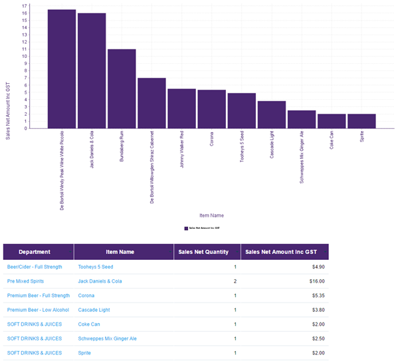
Task: Click the Corona item link in table
Action: pos(86,295)
